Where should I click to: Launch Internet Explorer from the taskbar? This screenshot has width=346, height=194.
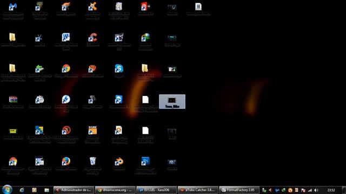pyautogui.click(x=22, y=190)
